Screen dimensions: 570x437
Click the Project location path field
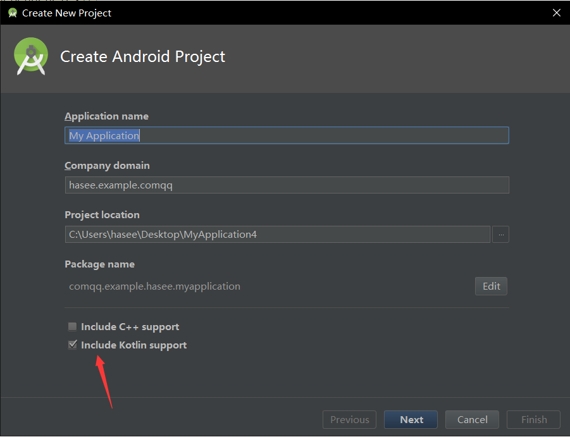(x=277, y=234)
